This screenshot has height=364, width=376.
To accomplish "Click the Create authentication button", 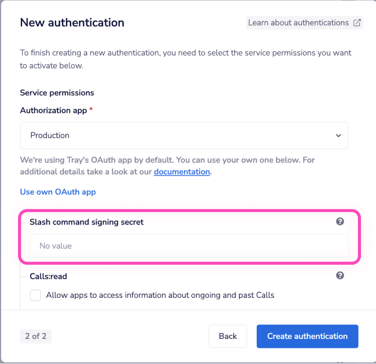I will click(307, 336).
